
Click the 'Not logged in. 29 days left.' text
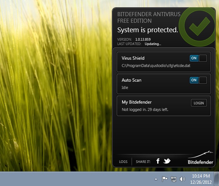point(145,109)
